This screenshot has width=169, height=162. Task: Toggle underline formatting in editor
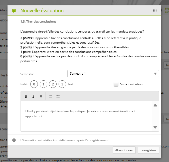pyautogui.click(x=41, y=96)
